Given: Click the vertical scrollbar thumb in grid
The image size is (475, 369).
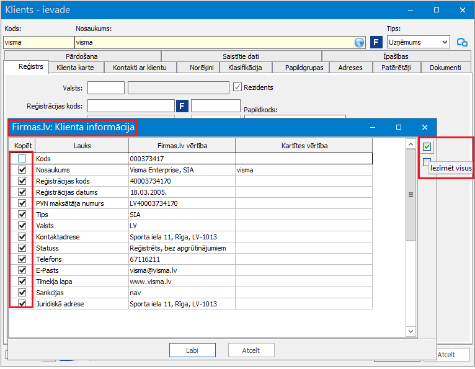Looking at the screenshot, I should [x=411, y=195].
